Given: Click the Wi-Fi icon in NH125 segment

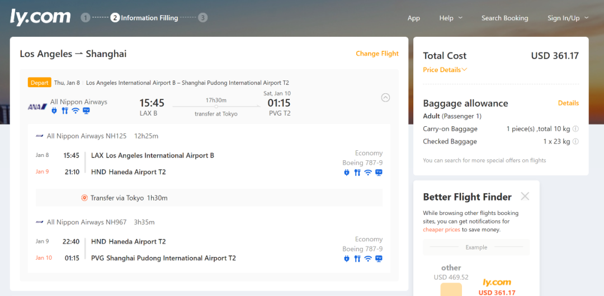Looking at the screenshot, I should [x=368, y=173].
